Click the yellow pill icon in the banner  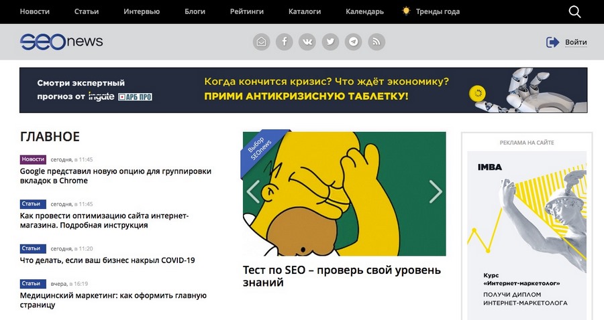[x=477, y=93]
